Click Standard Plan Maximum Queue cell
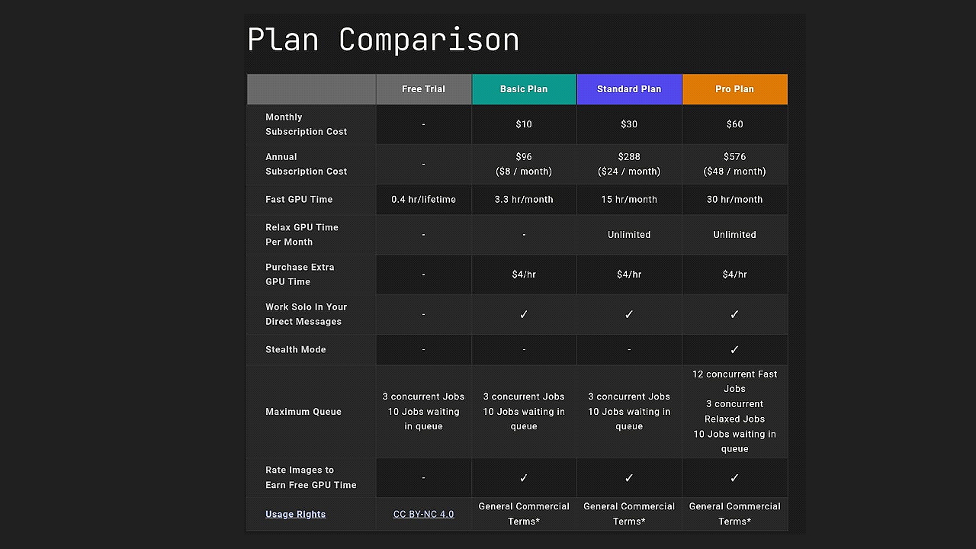Image resolution: width=976 pixels, height=549 pixels. 629,412
